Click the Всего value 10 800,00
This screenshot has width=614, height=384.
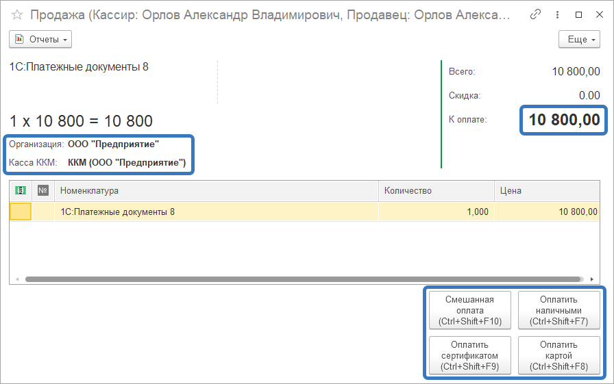click(x=576, y=72)
